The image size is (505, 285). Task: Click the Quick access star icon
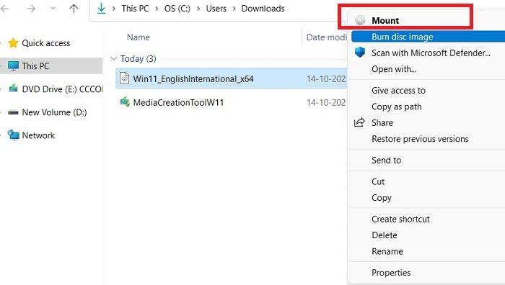click(13, 42)
